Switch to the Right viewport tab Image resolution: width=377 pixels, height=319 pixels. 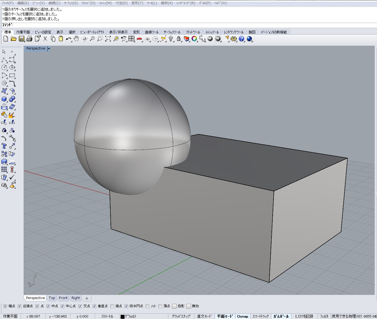(76, 298)
